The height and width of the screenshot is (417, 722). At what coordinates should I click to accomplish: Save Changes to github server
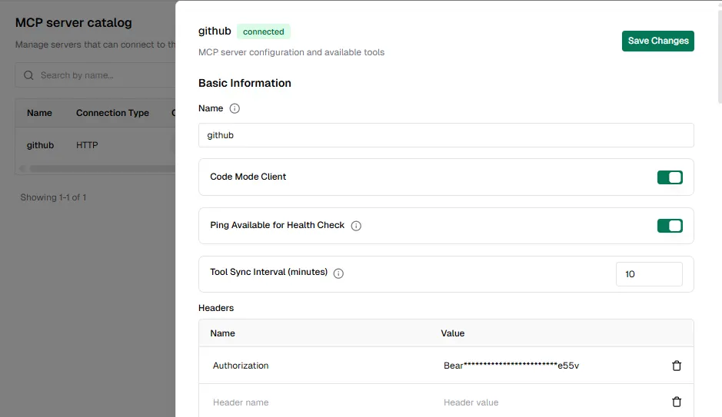657,41
